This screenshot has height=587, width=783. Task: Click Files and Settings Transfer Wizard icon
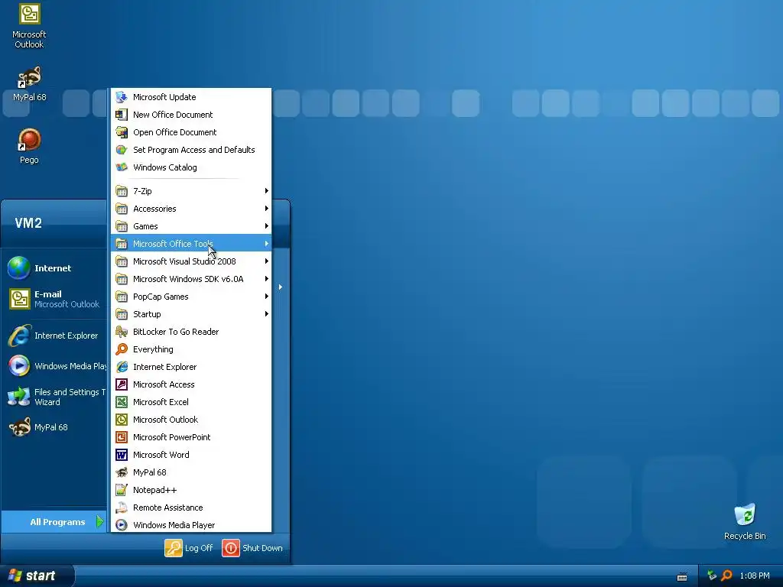19,397
